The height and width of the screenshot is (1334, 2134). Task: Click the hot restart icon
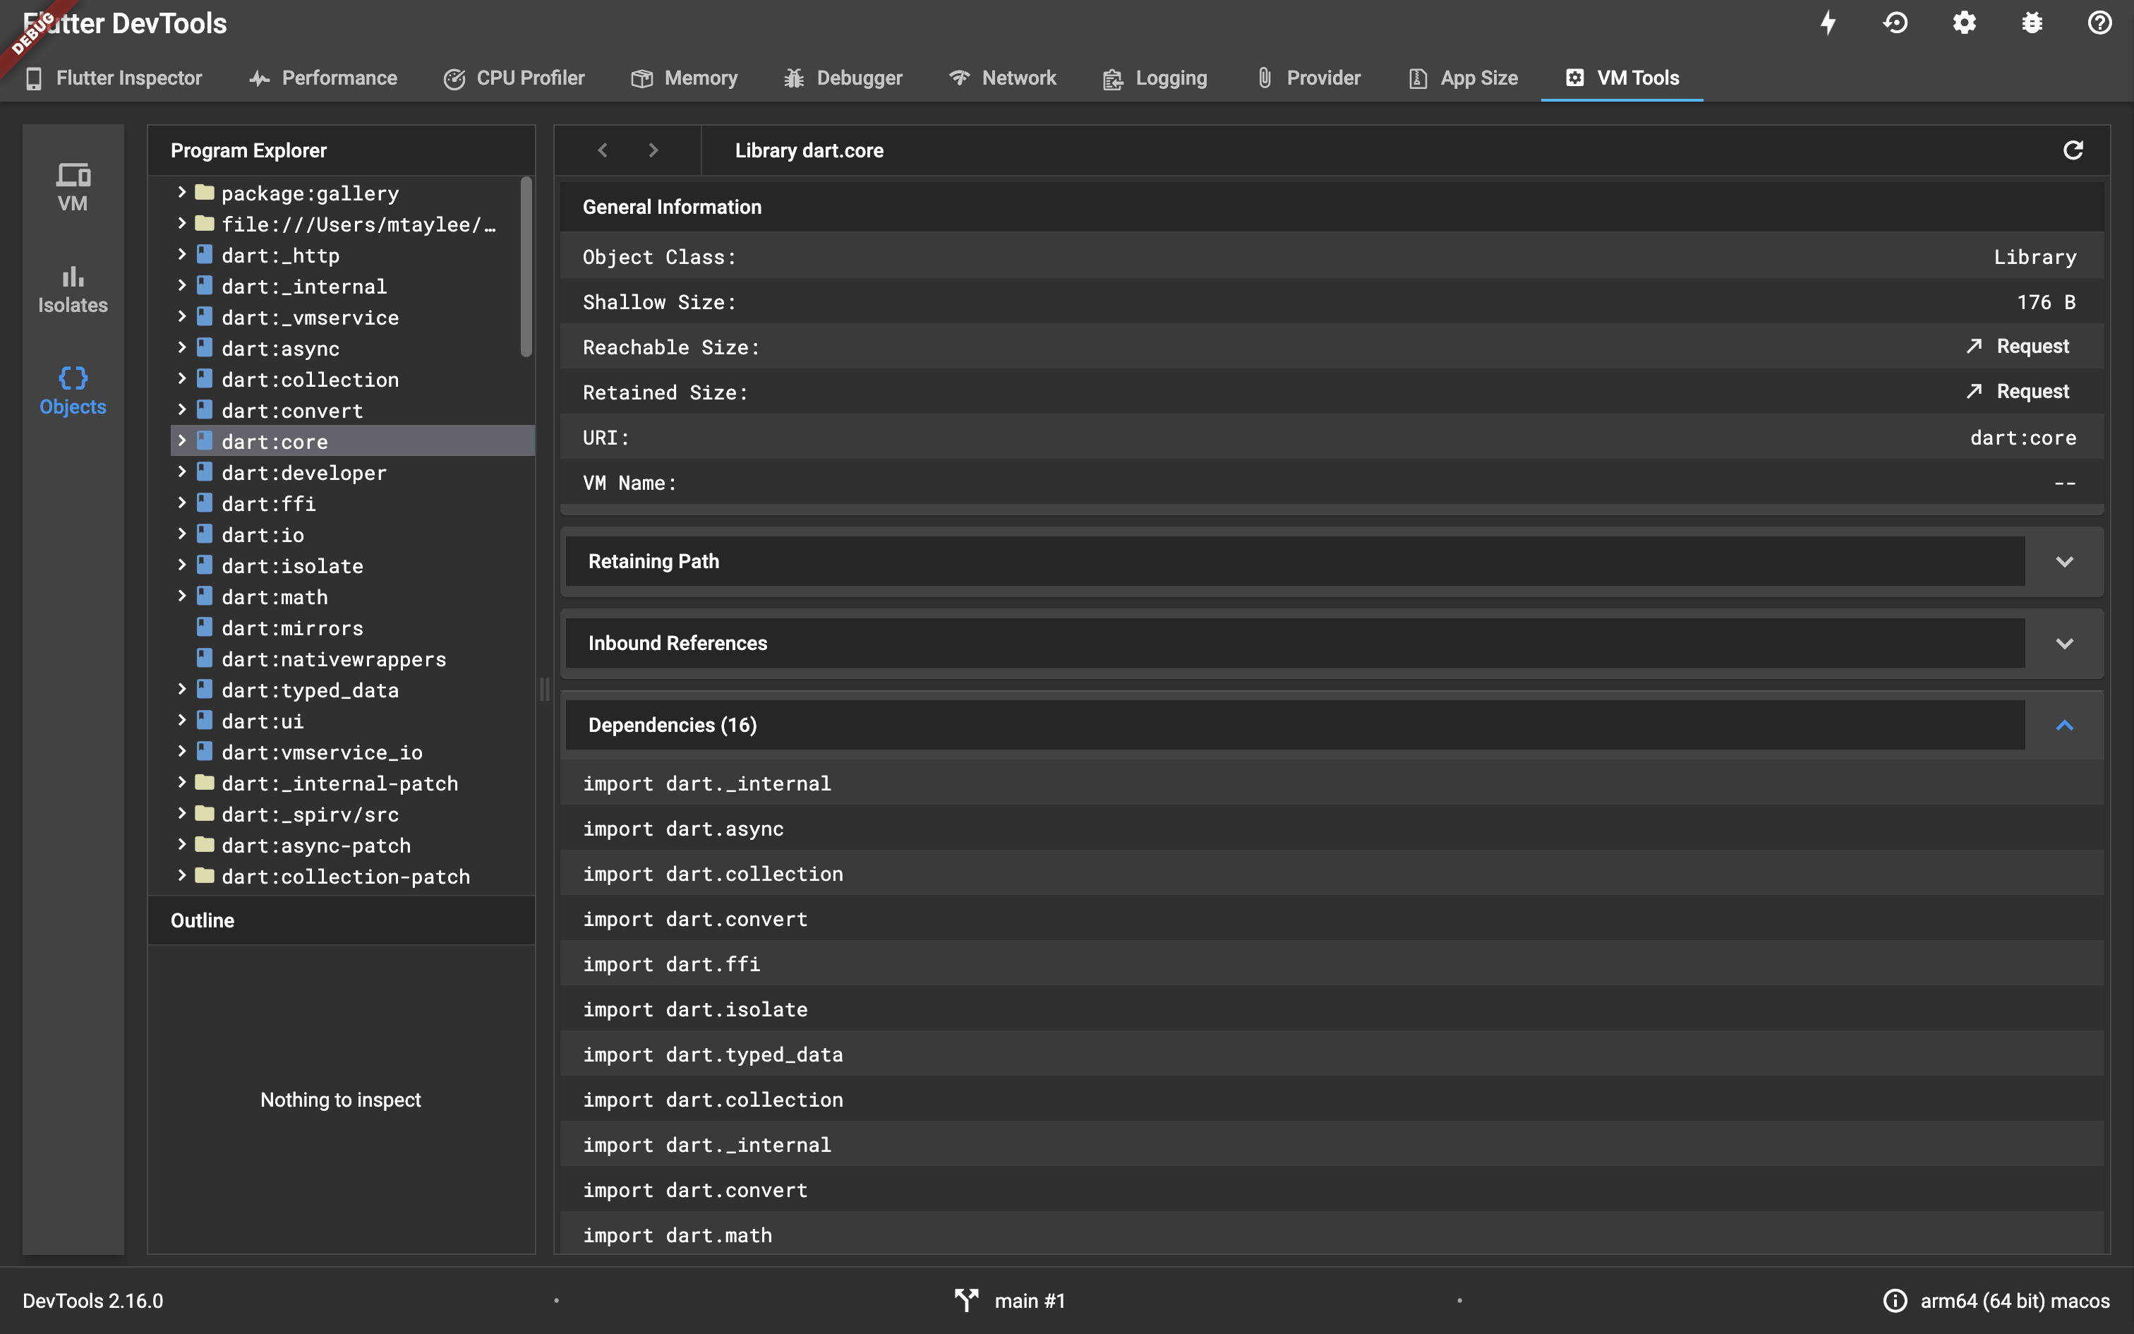point(1896,23)
